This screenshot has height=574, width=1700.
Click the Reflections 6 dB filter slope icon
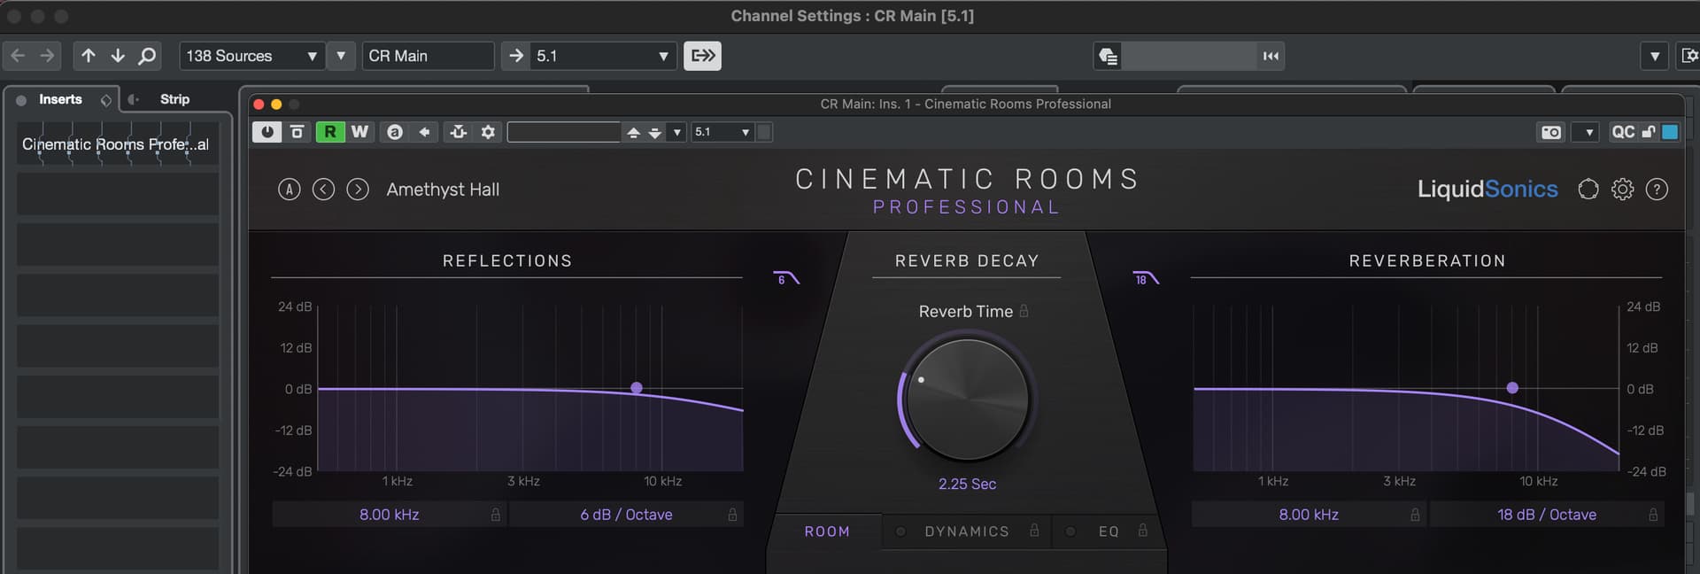point(786,278)
